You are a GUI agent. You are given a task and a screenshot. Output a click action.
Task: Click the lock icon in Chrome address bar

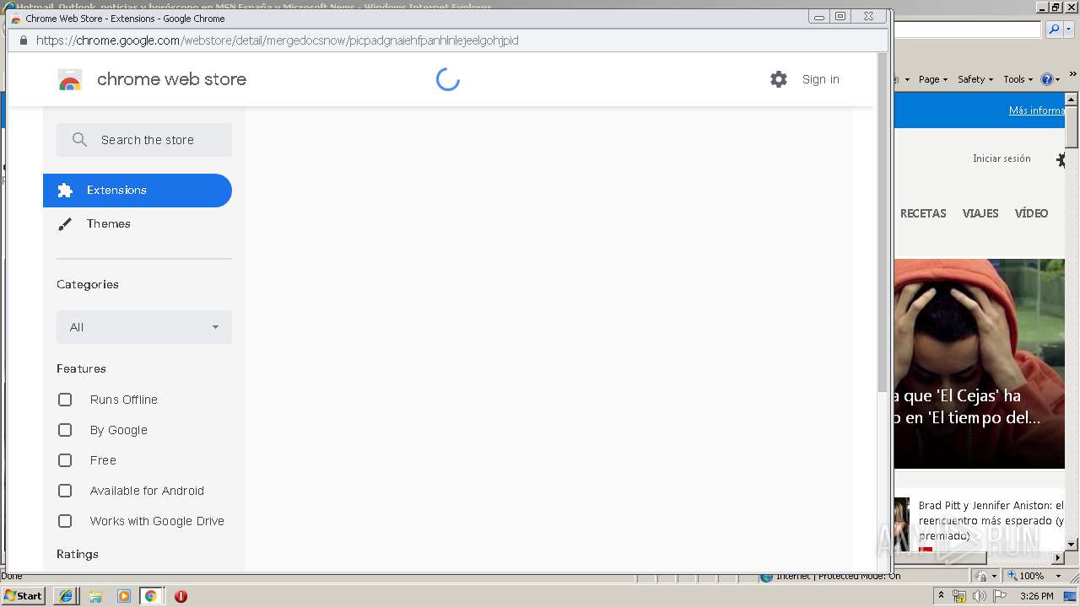tap(24, 40)
